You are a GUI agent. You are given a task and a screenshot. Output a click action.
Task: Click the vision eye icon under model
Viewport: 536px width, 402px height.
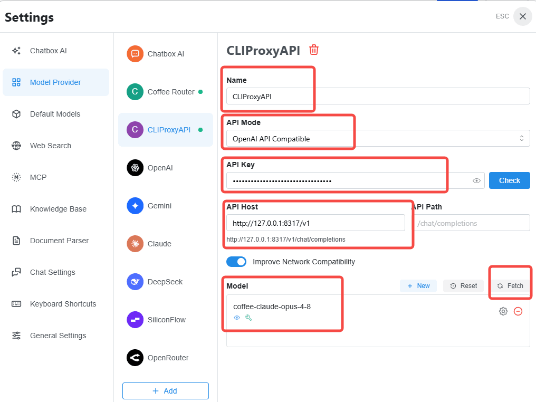tap(237, 318)
